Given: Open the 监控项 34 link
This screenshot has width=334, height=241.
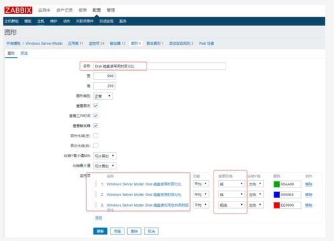Looking at the screenshot, I should point(96,44).
